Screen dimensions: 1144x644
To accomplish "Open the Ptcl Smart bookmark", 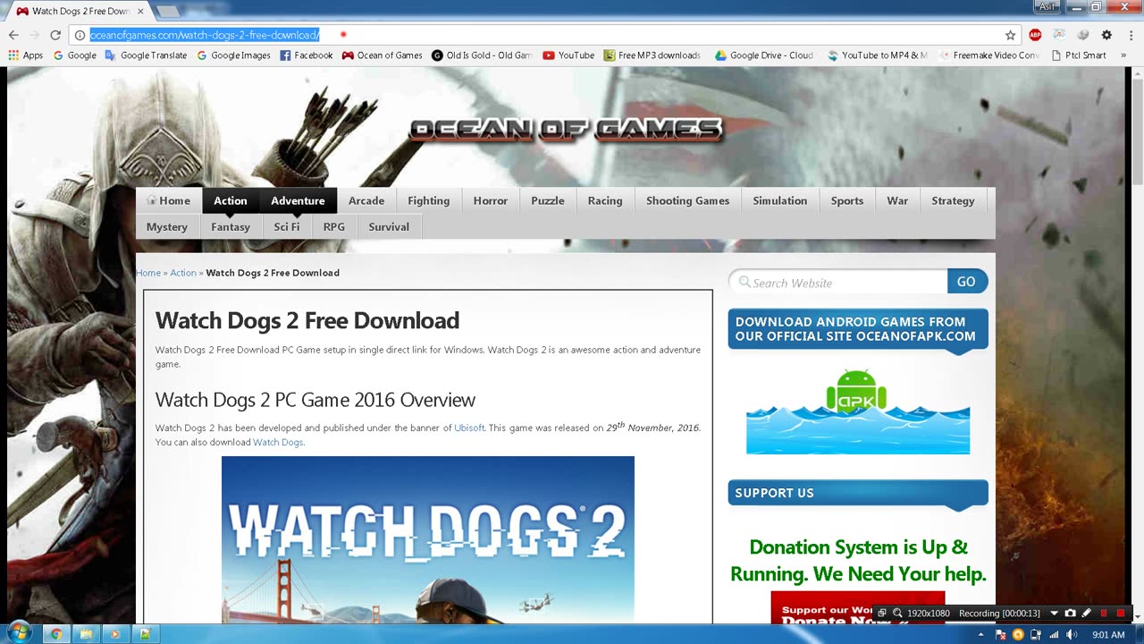I will pos(1078,55).
